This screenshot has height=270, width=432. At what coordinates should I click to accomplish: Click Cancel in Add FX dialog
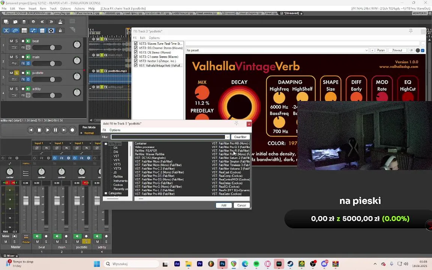241,205
